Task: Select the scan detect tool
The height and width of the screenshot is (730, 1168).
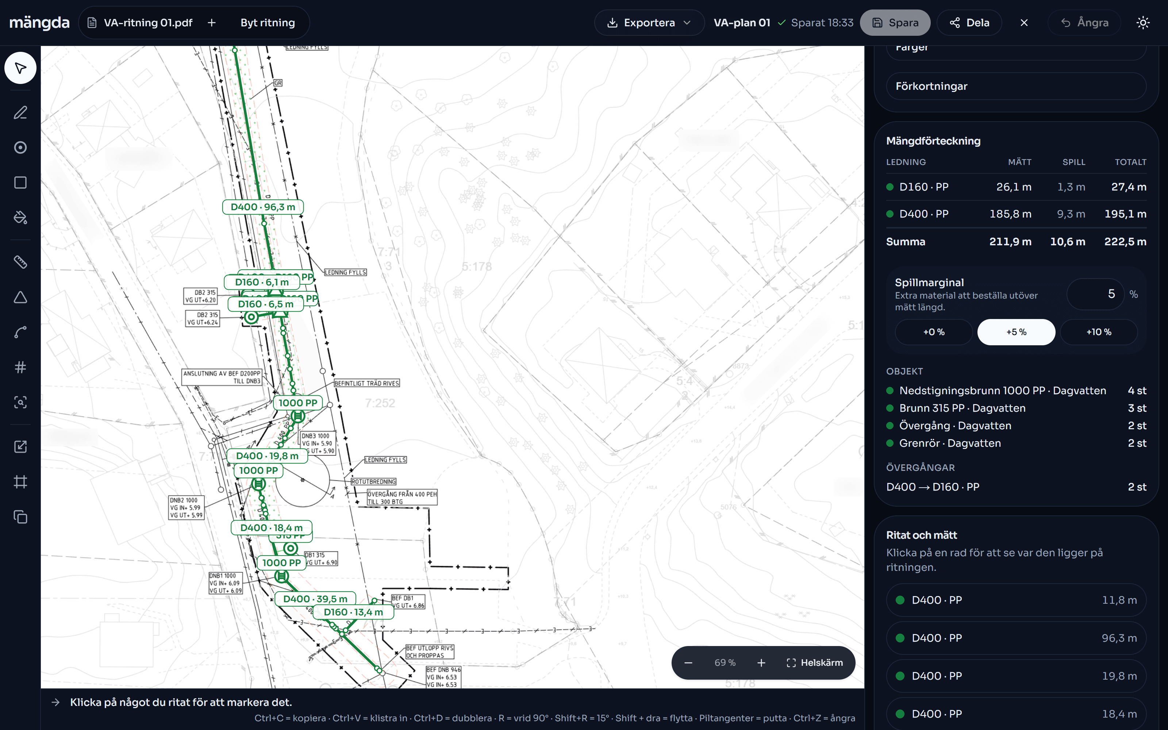Action: coord(20,402)
